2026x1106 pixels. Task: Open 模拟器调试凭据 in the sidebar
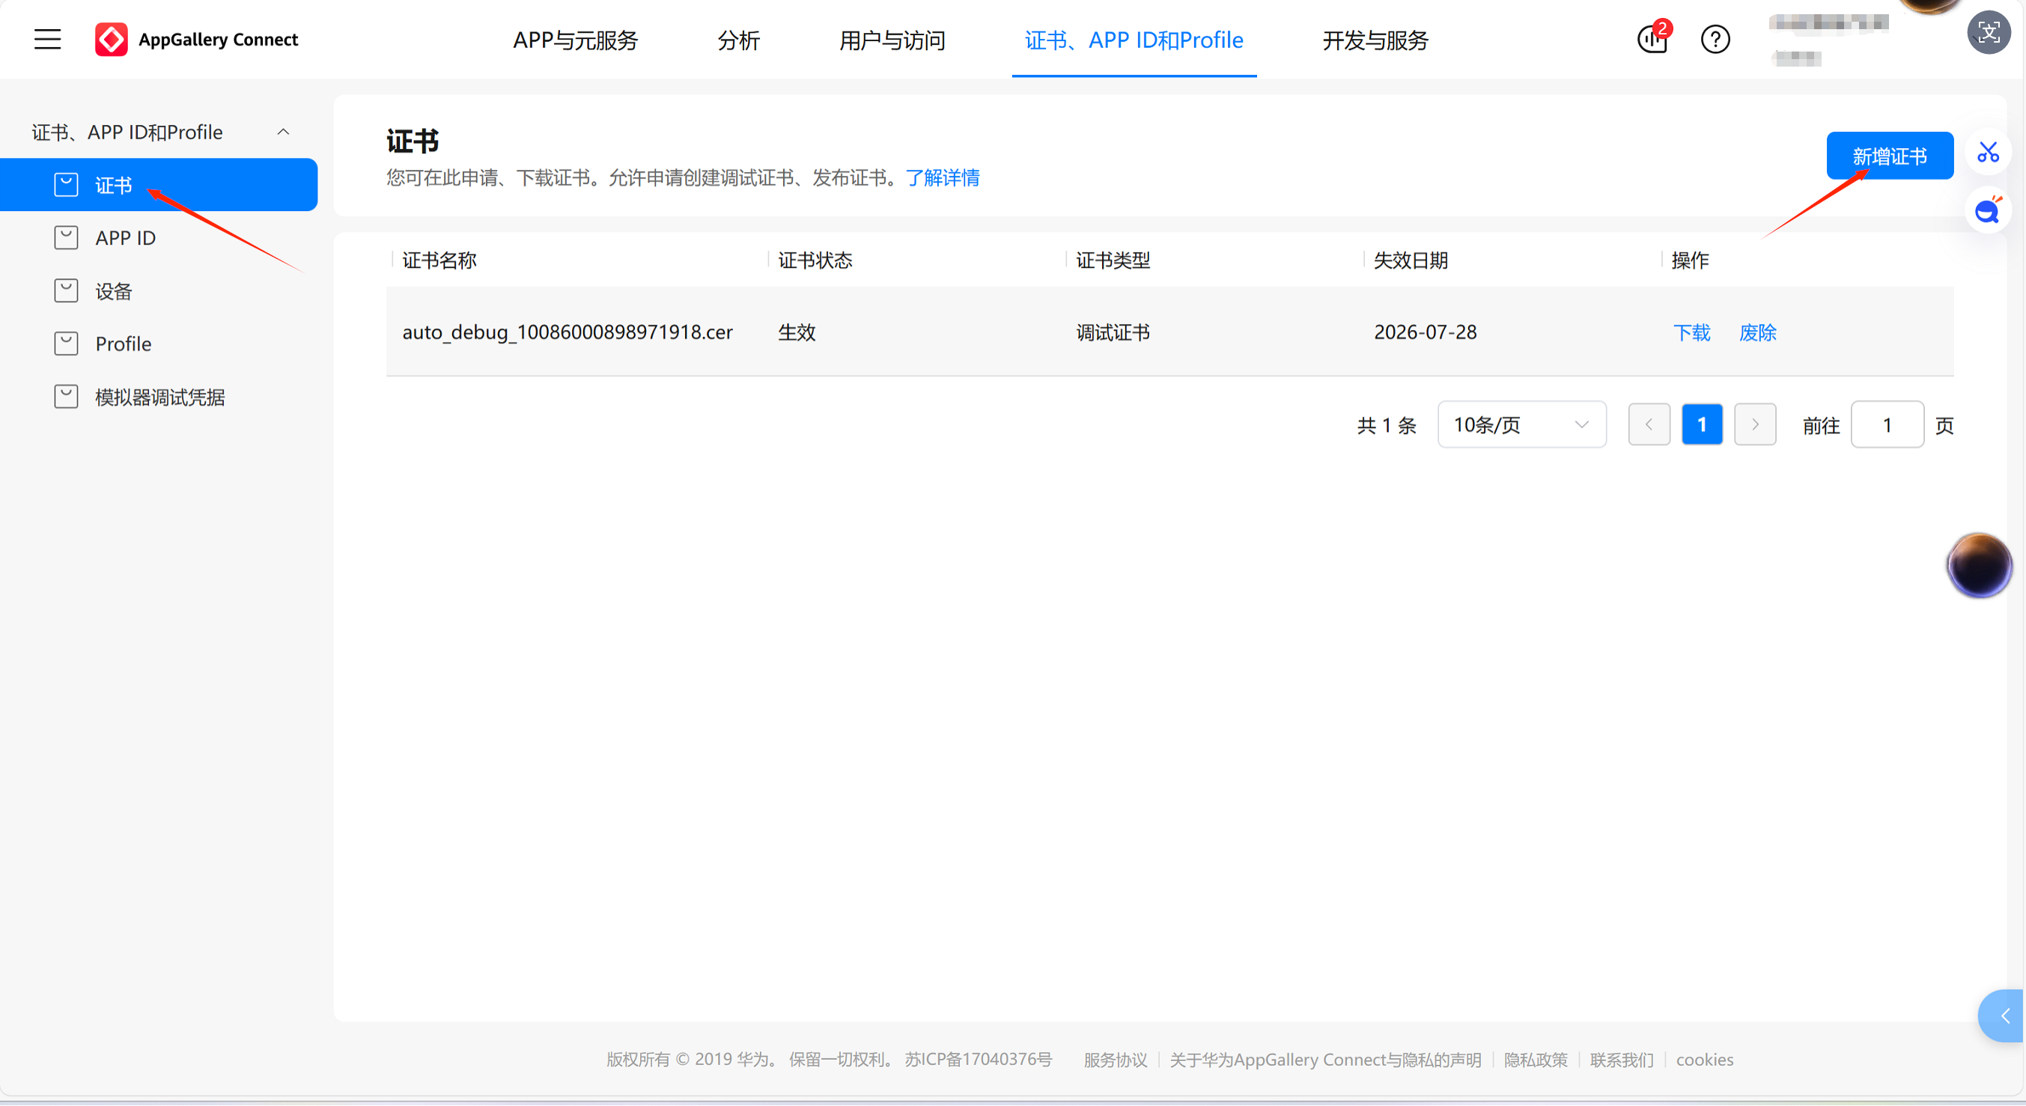[x=159, y=397]
